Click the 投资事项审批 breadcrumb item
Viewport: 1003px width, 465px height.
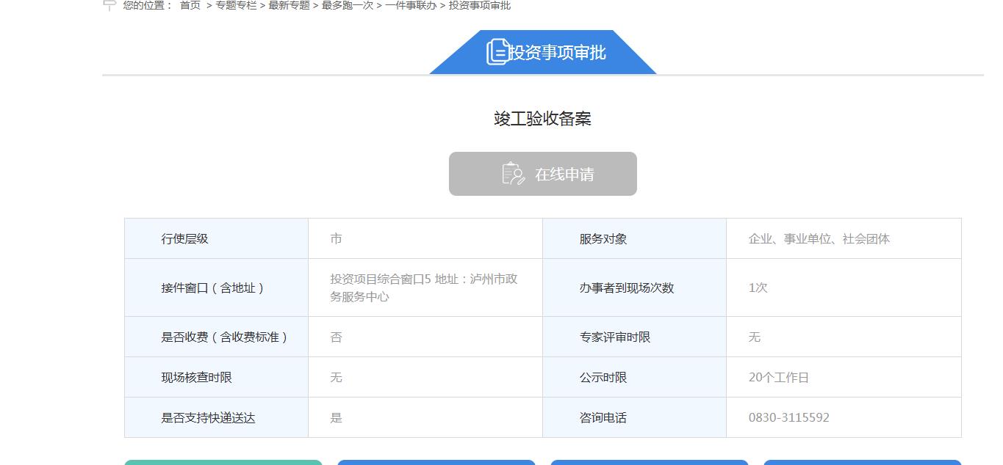479,6
